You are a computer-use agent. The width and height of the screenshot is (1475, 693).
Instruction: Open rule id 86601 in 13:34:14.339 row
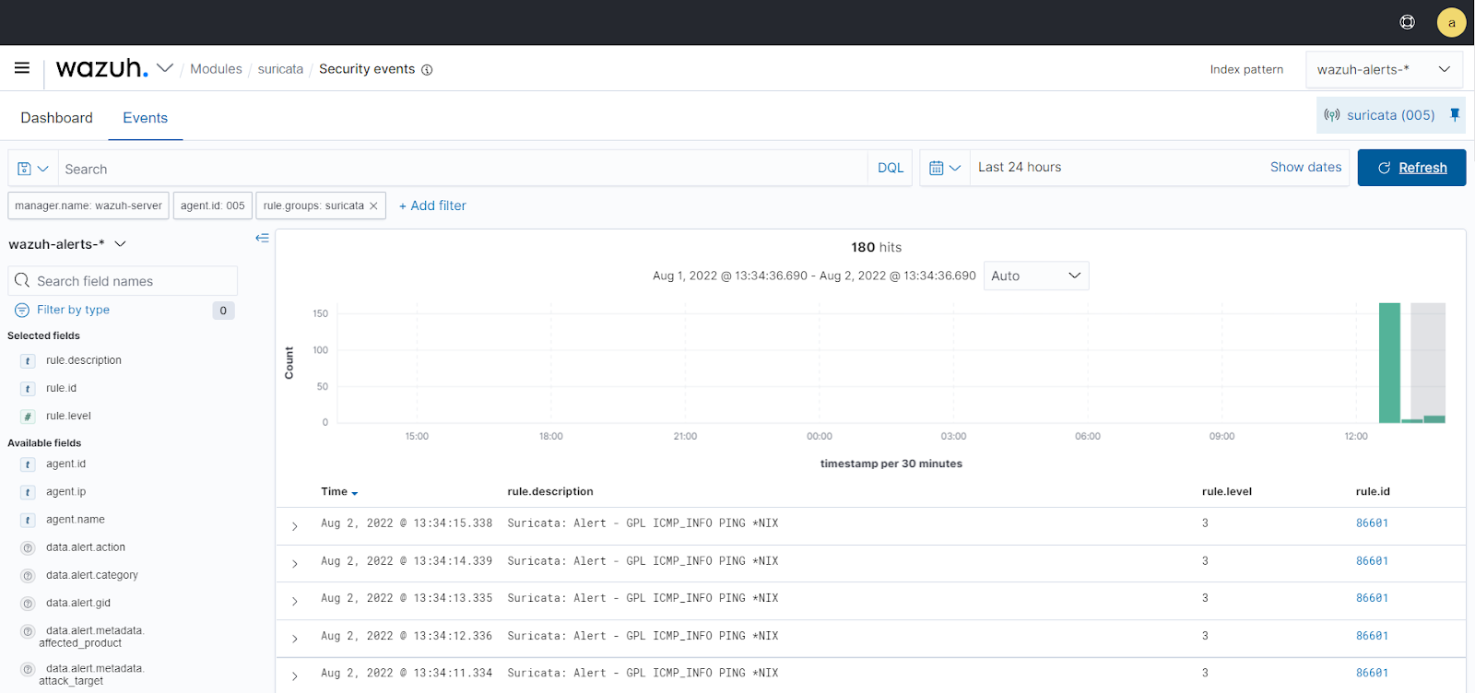(x=1372, y=561)
